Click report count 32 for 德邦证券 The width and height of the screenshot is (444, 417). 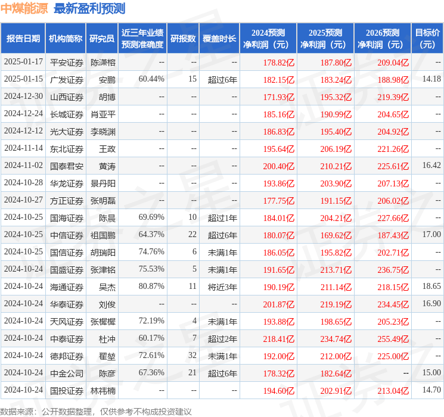(192, 355)
